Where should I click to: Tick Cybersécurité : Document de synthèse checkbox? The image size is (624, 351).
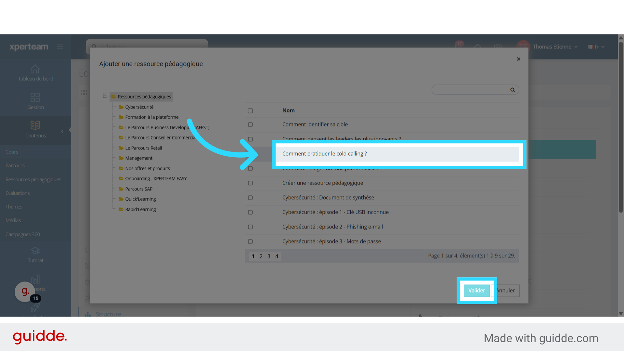coord(250,198)
